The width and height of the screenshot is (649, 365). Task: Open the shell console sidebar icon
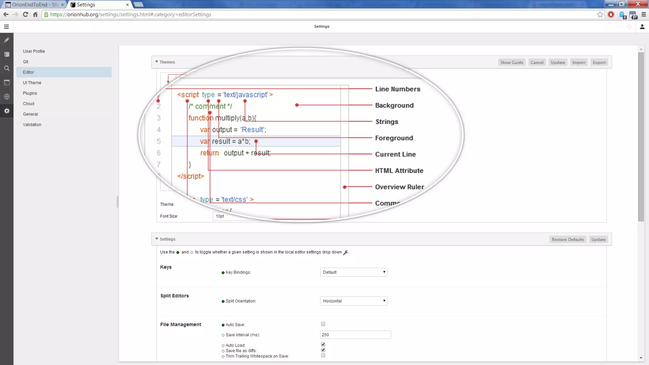[7, 83]
